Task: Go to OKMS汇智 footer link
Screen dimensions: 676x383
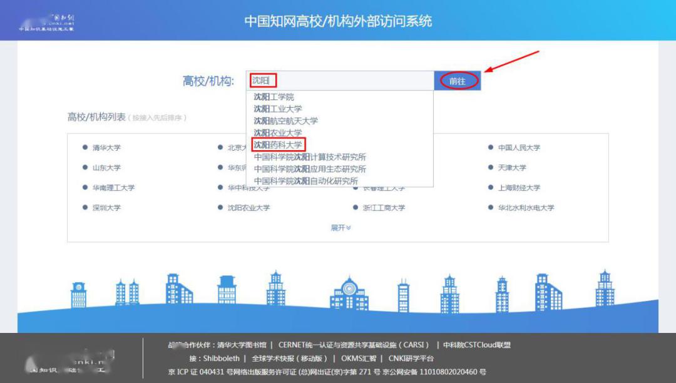Action: 359,359
